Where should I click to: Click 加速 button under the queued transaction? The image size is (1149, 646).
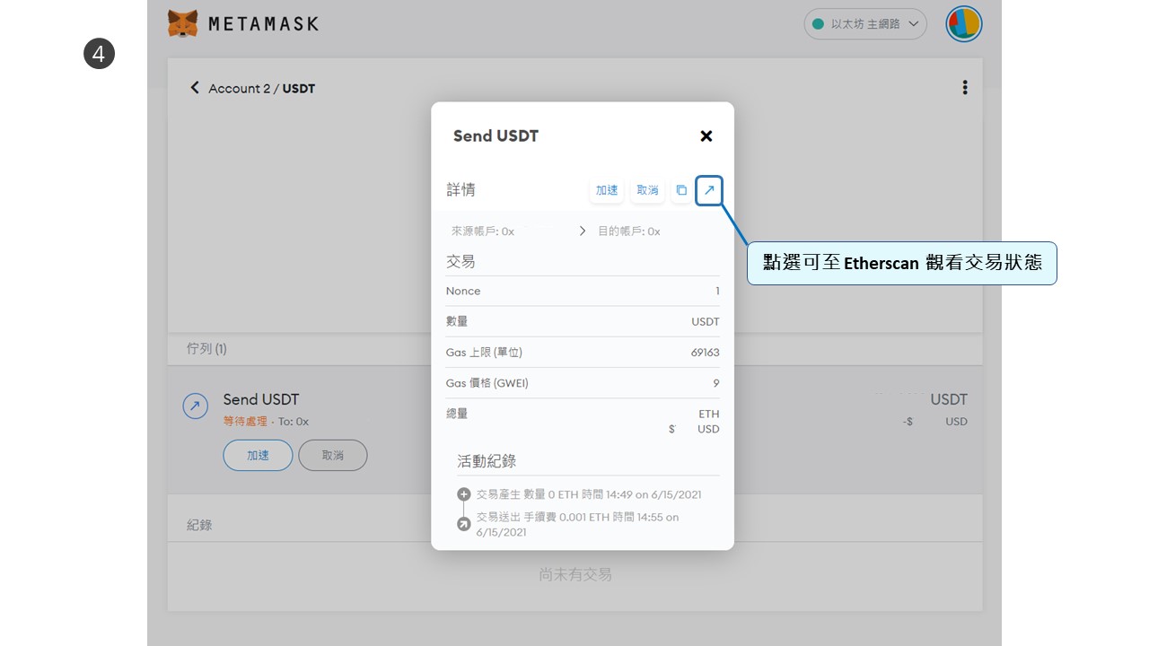(x=258, y=455)
